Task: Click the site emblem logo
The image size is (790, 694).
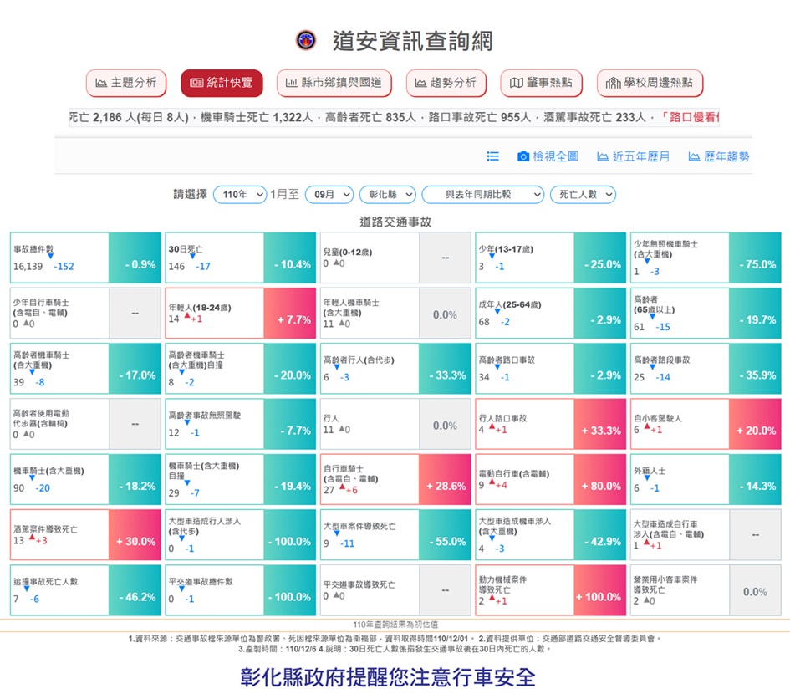Action: (306, 40)
